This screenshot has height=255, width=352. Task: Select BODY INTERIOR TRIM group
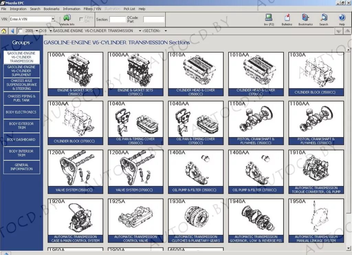pyautogui.click(x=22, y=153)
